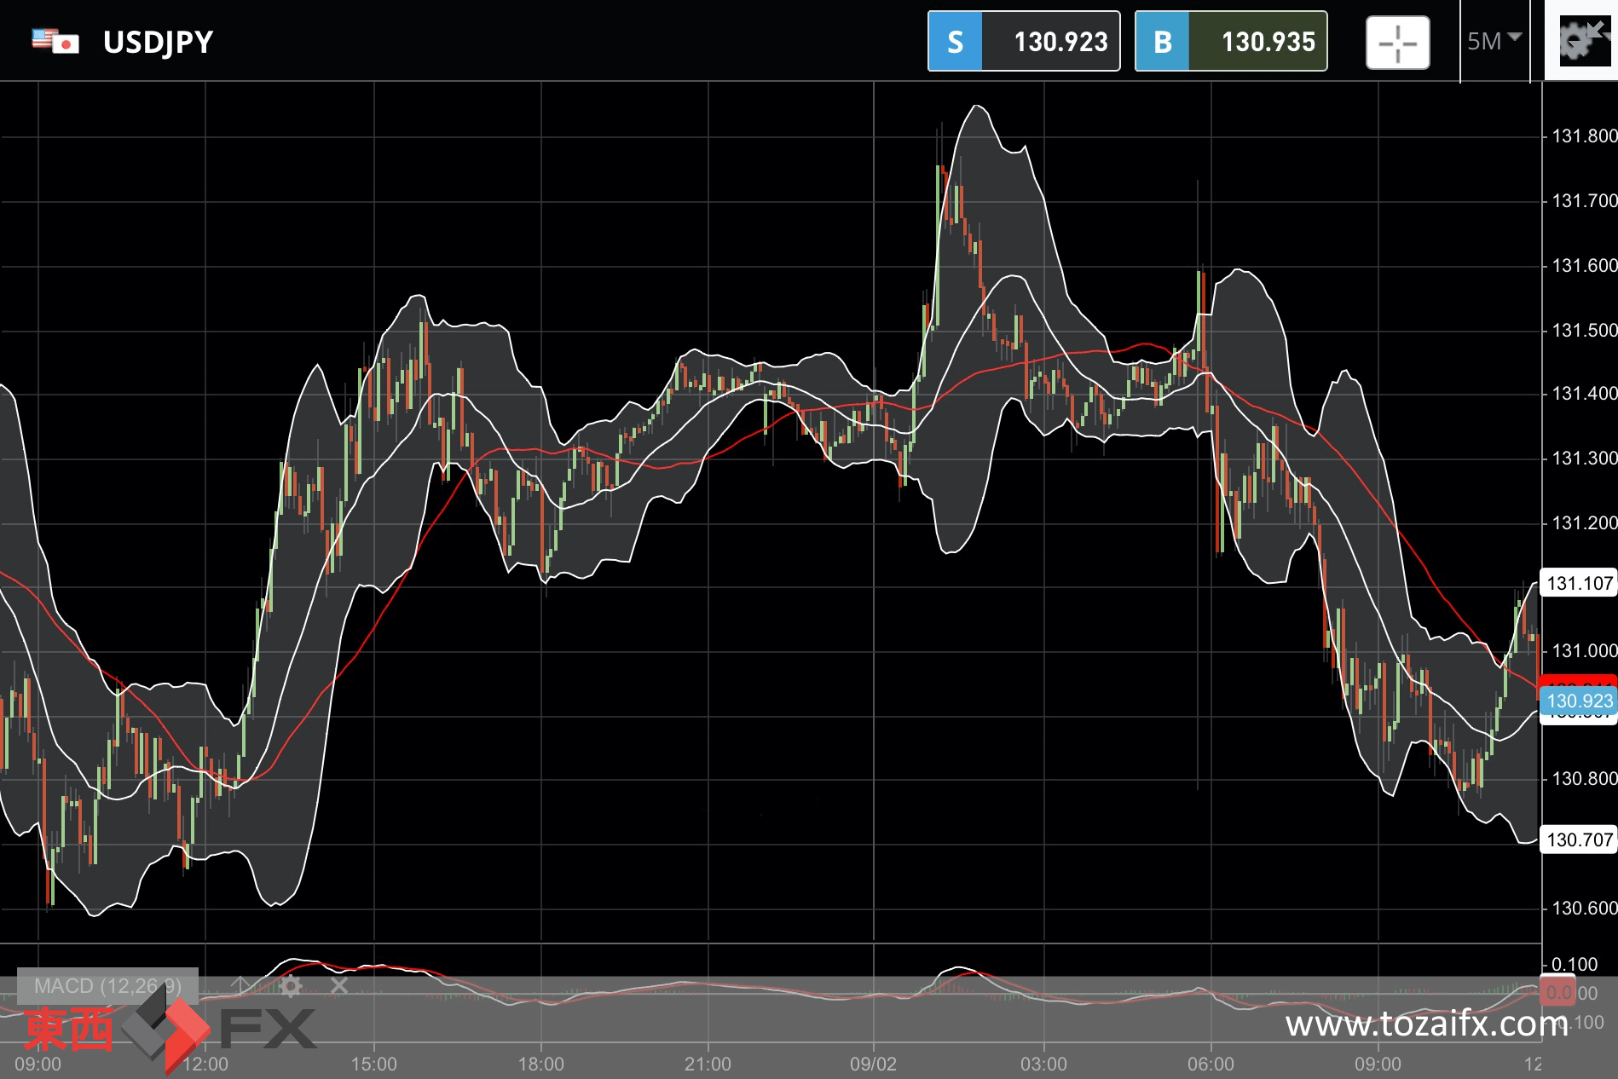
Task: Click the sell price 130.923
Action: 1060,41
